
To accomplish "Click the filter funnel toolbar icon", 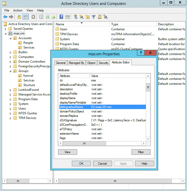I will tap(93, 17).
